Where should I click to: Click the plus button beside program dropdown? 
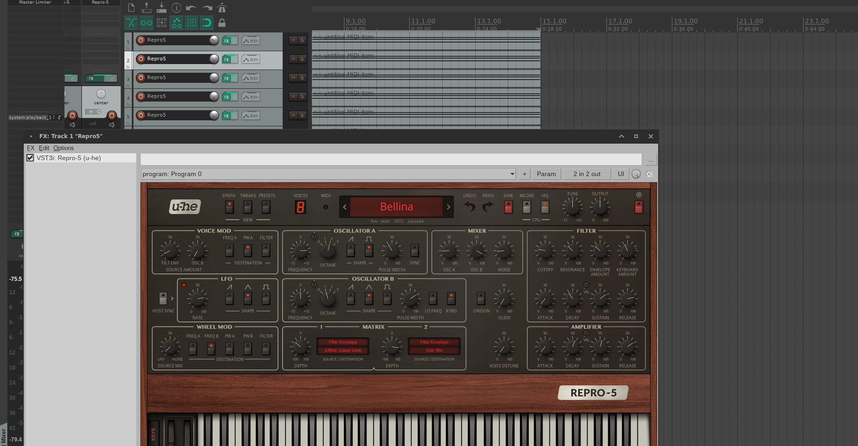[x=525, y=174]
